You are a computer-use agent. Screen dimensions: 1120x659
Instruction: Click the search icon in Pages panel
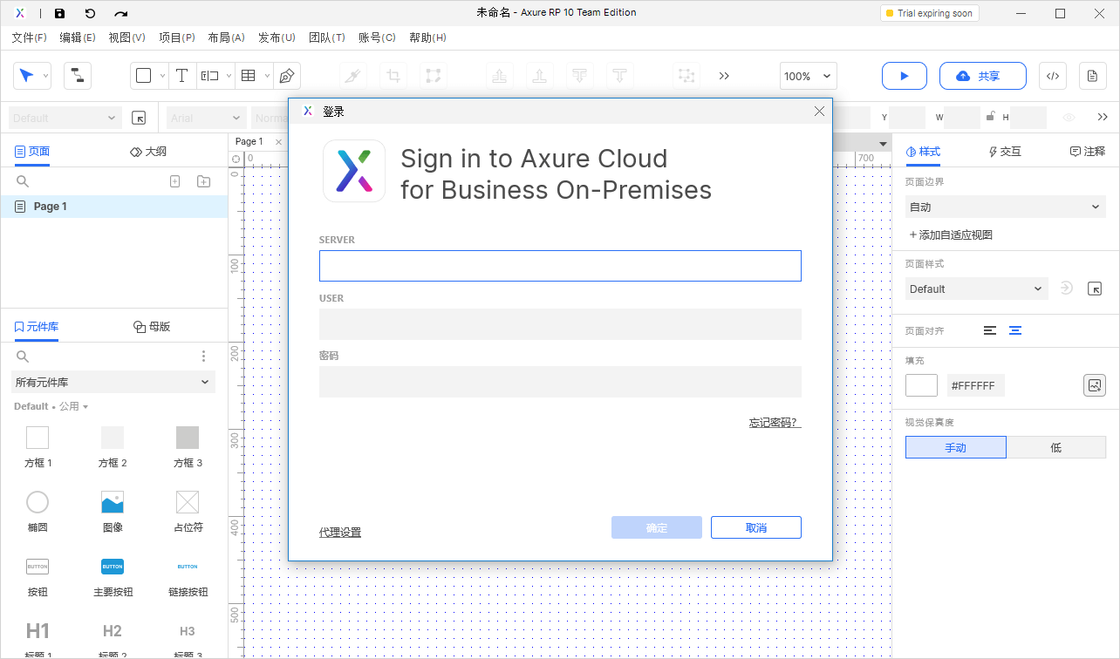pyautogui.click(x=23, y=181)
